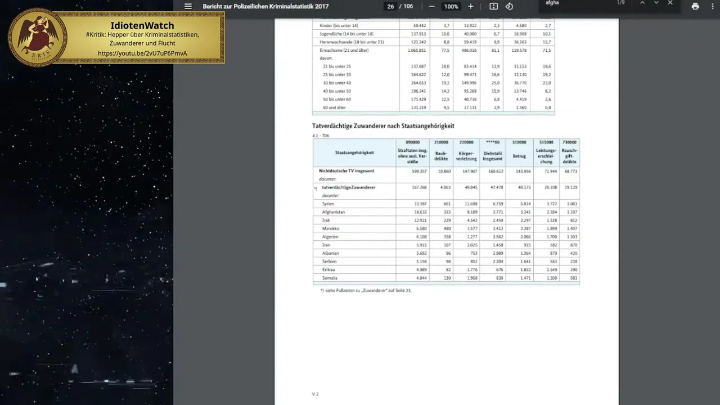Click the 'Iran' row label
This screenshot has width=720, height=405.
[x=326, y=245]
